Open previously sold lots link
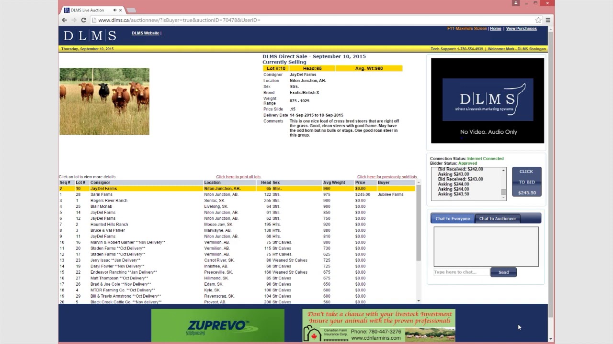The image size is (613, 344). (387, 177)
